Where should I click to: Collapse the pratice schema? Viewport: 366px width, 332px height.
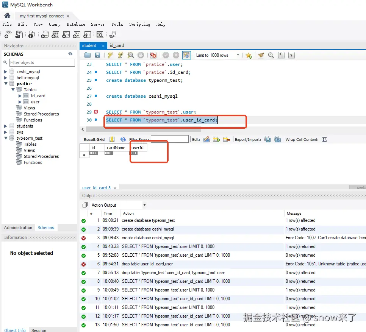pyautogui.click(x=6, y=84)
